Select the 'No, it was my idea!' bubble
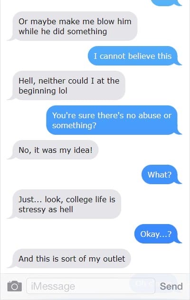Image resolution: width=190 pixels, height=300 pixels. tap(53, 150)
